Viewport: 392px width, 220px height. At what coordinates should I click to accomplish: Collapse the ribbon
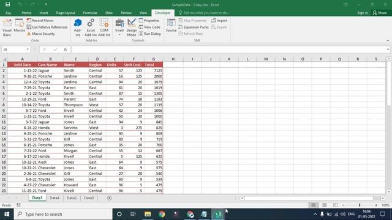tap(388, 40)
